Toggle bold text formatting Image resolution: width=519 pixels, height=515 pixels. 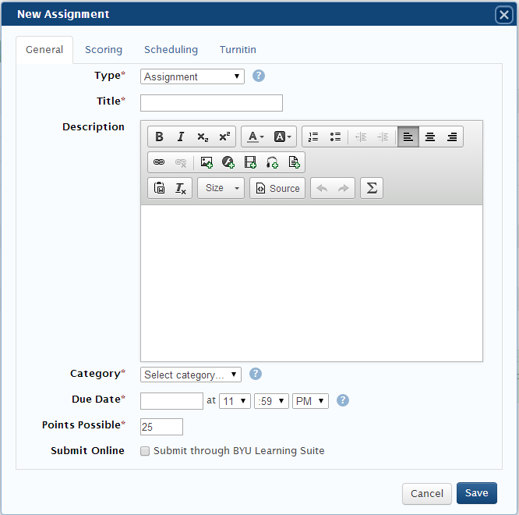pyautogui.click(x=159, y=137)
